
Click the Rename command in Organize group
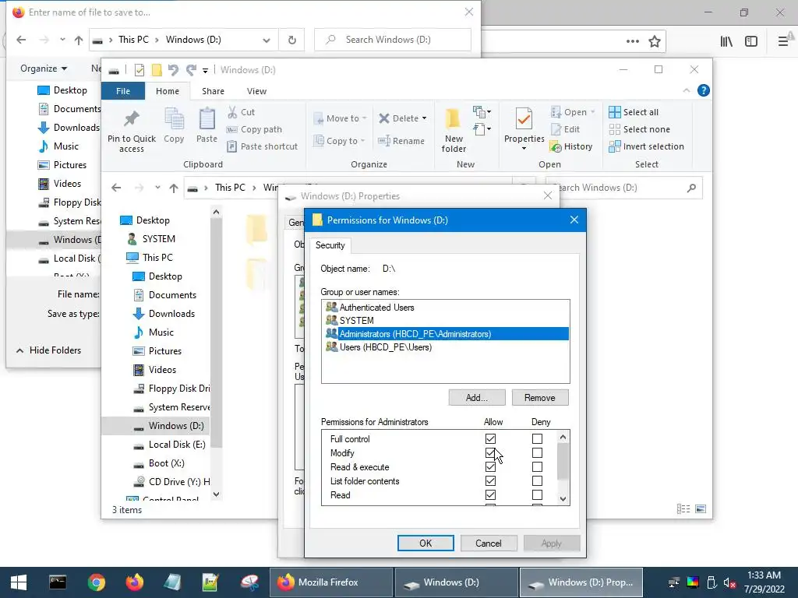tap(401, 141)
